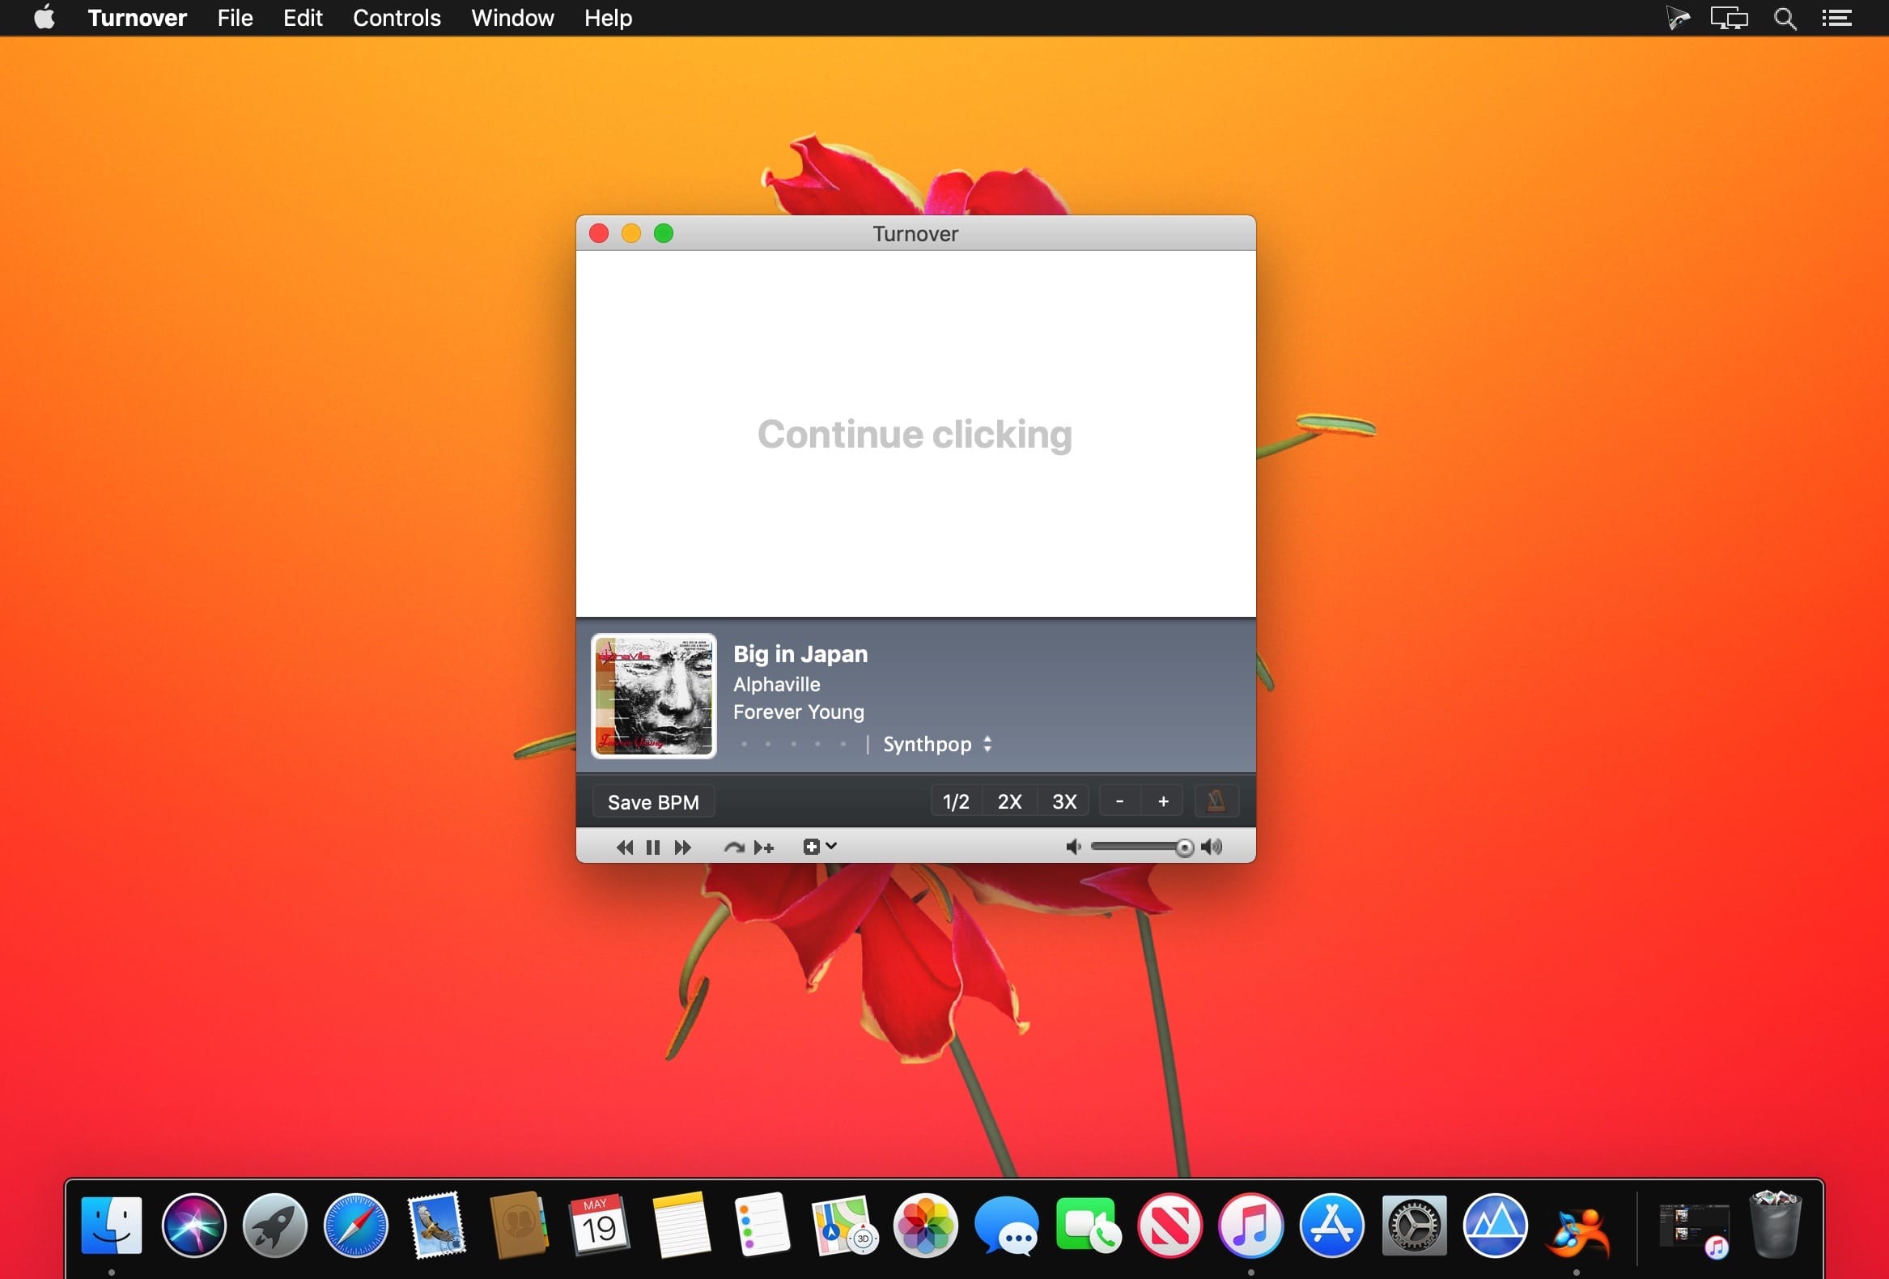The height and width of the screenshot is (1279, 1889).
Task: Open the File menu
Action: pyautogui.click(x=235, y=18)
